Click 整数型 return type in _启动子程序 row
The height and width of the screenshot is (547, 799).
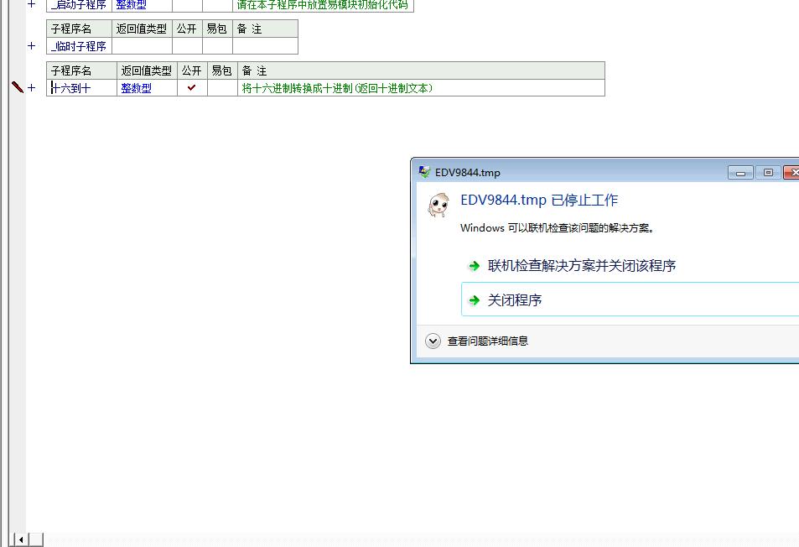131,4
